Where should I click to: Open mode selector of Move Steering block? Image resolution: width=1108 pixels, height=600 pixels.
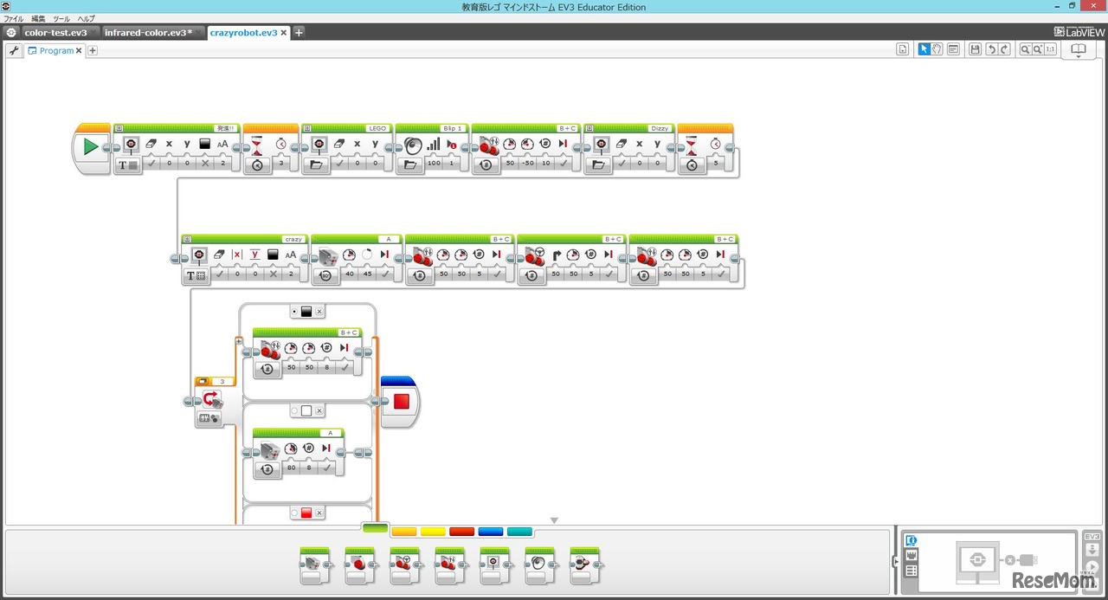[531, 275]
